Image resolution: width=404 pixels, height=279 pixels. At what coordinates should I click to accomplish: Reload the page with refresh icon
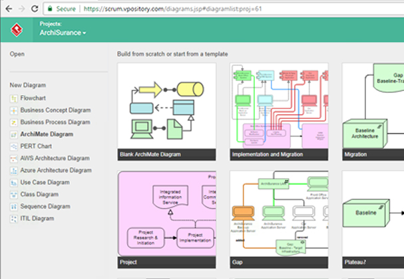37,9
